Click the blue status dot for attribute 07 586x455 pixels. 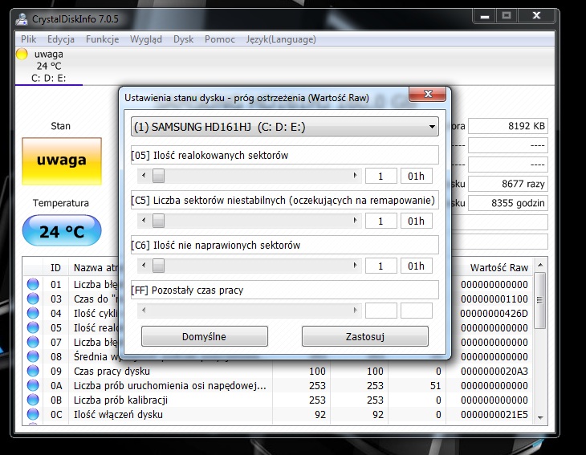(33, 342)
